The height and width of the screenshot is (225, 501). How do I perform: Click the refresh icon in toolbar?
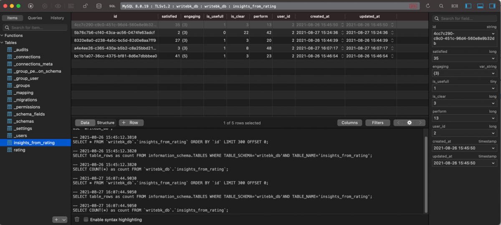[428, 6]
